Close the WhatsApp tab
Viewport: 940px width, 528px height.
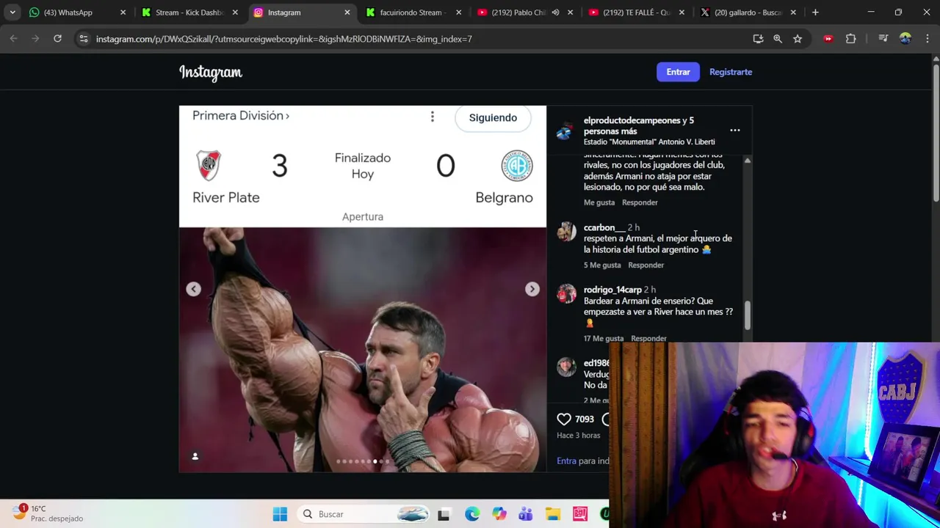[x=123, y=12]
